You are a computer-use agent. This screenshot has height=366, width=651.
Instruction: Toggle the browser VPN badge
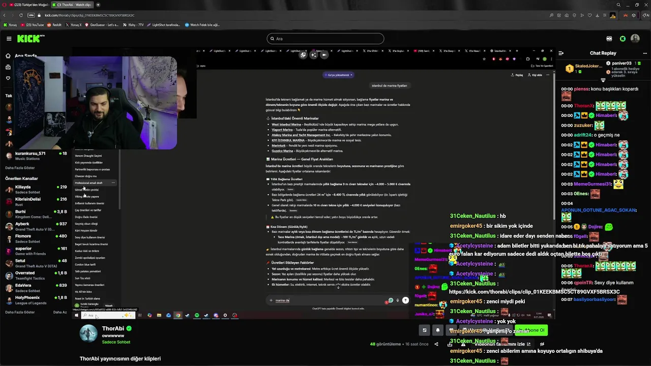(31, 15)
